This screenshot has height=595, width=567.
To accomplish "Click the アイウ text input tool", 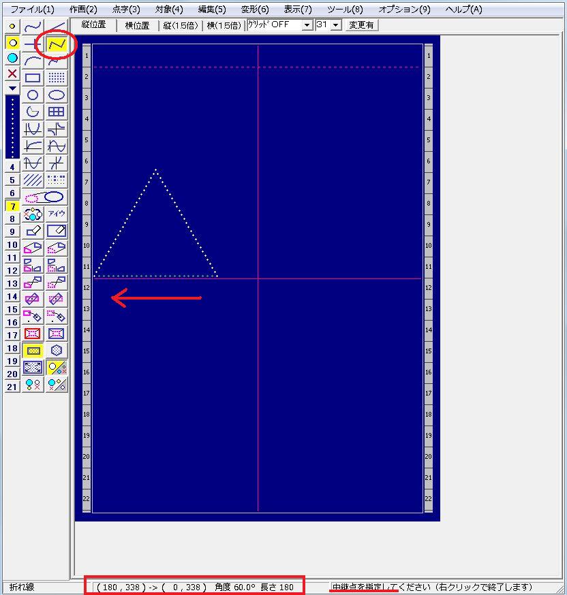I will pos(57,214).
